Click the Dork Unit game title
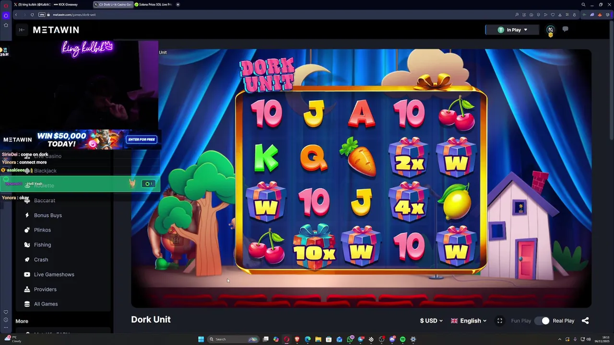This screenshot has width=614, height=345. [151, 320]
